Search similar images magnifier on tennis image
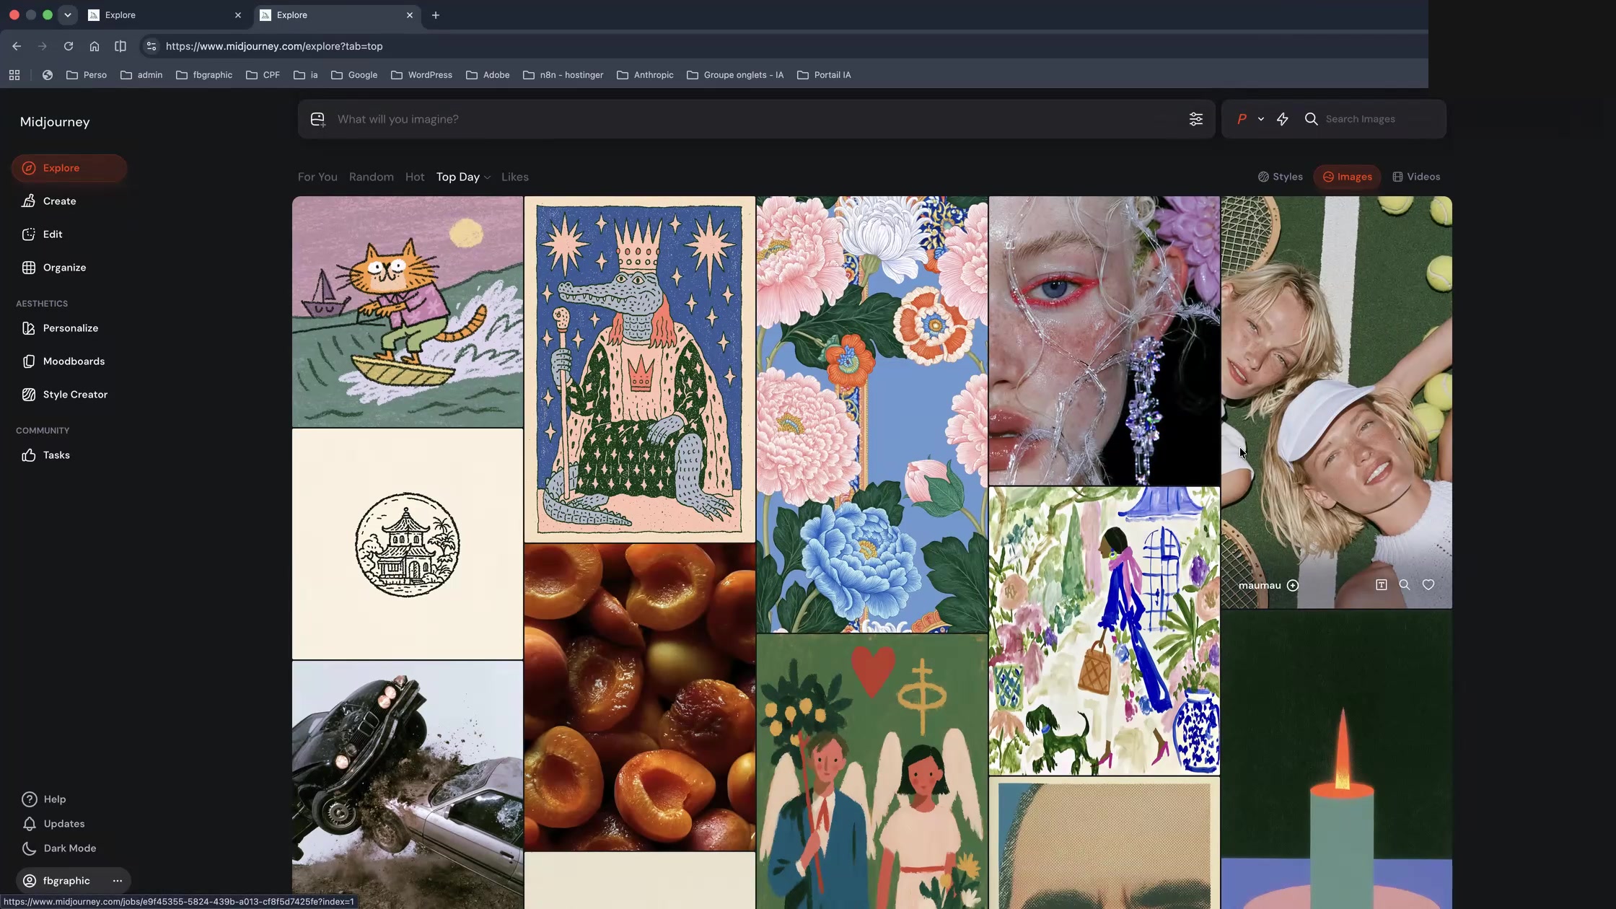This screenshot has height=909, width=1616. 1404,585
